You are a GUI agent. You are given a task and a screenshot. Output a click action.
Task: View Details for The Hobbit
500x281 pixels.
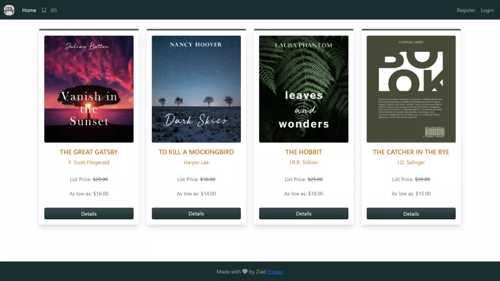pos(303,214)
